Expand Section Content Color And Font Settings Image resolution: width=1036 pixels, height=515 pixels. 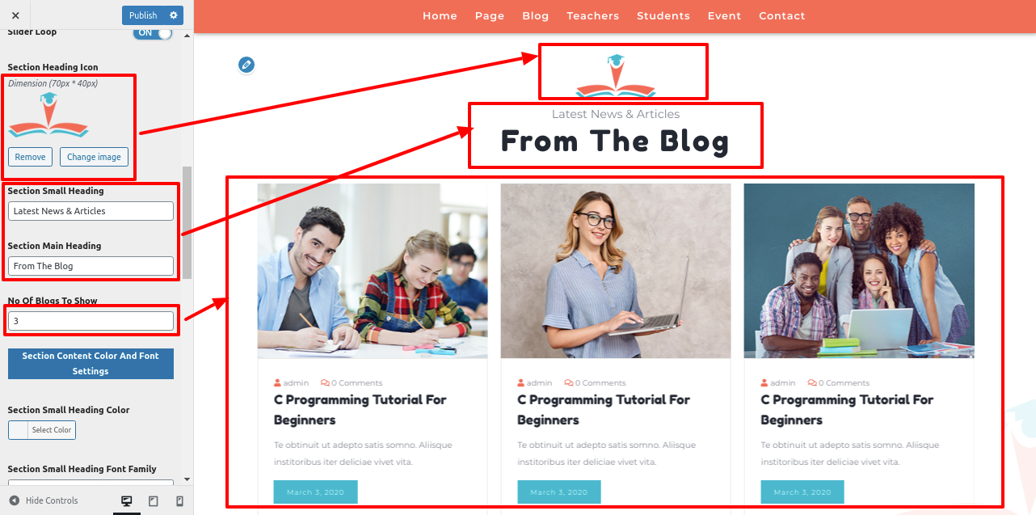click(91, 364)
